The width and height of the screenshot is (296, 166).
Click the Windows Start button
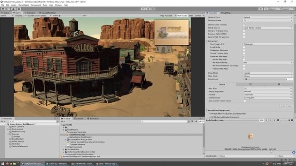coord(3,164)
